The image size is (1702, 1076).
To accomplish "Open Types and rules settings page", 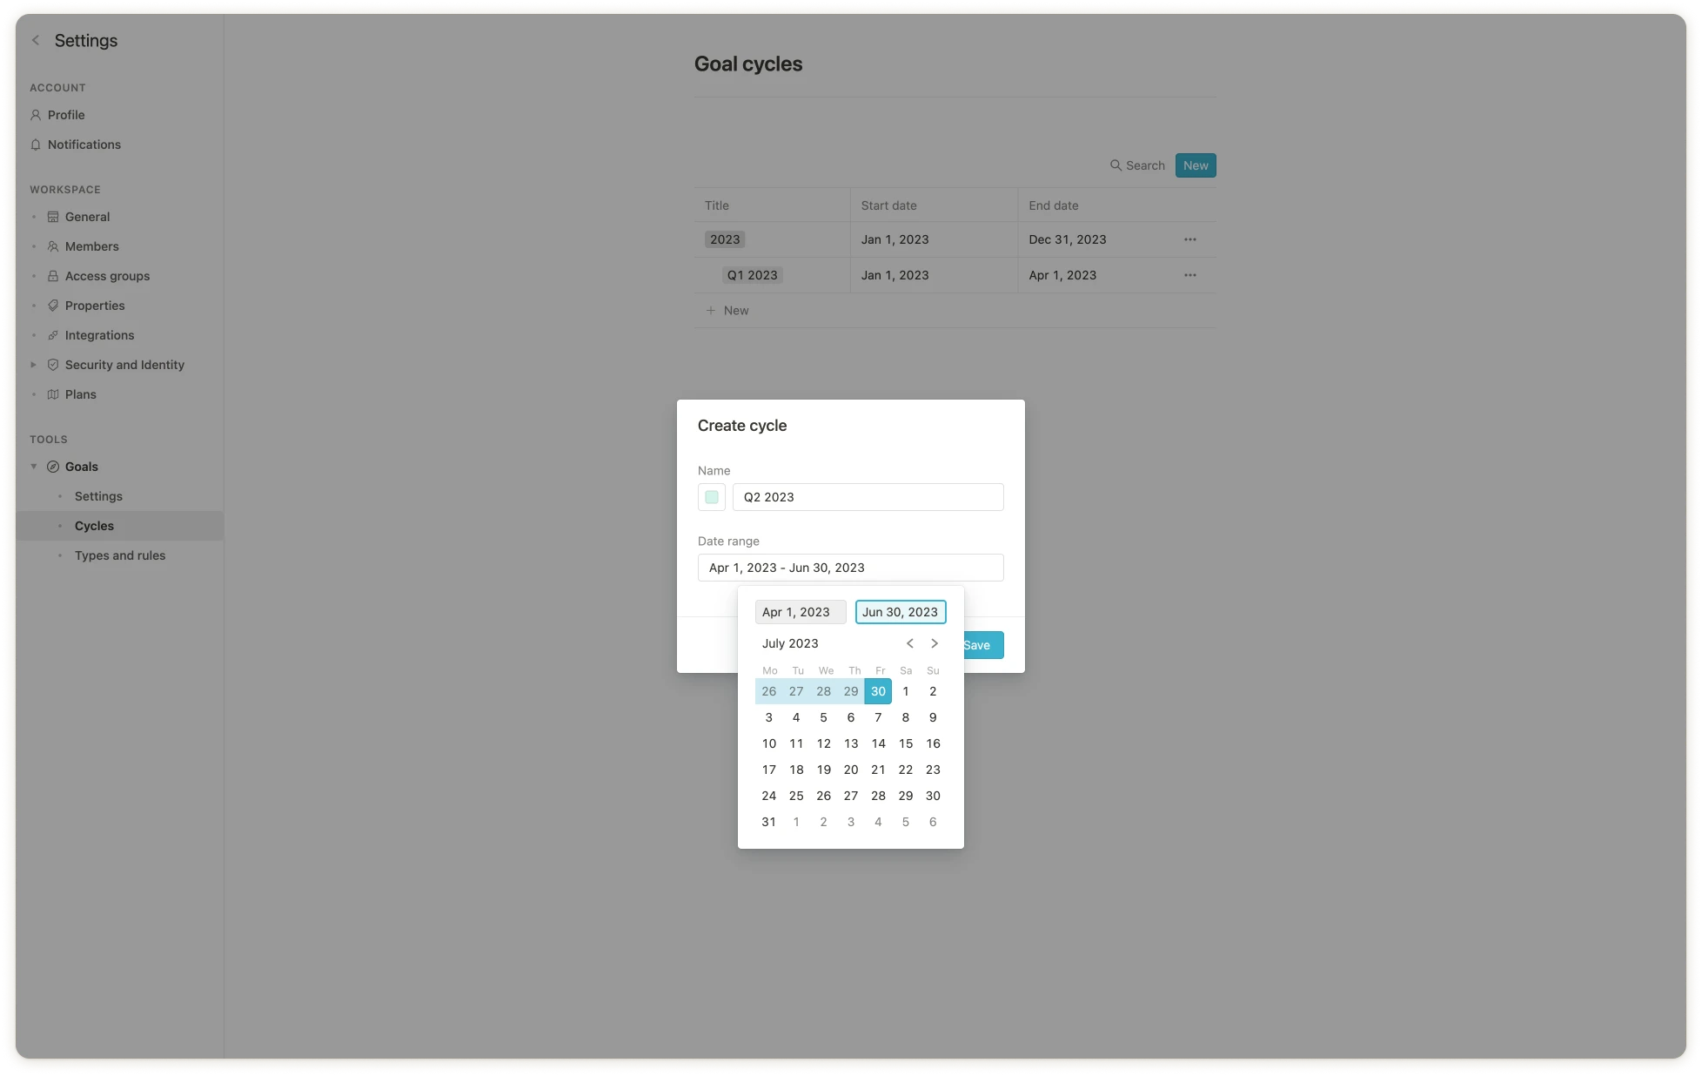I will click(120, 555).
